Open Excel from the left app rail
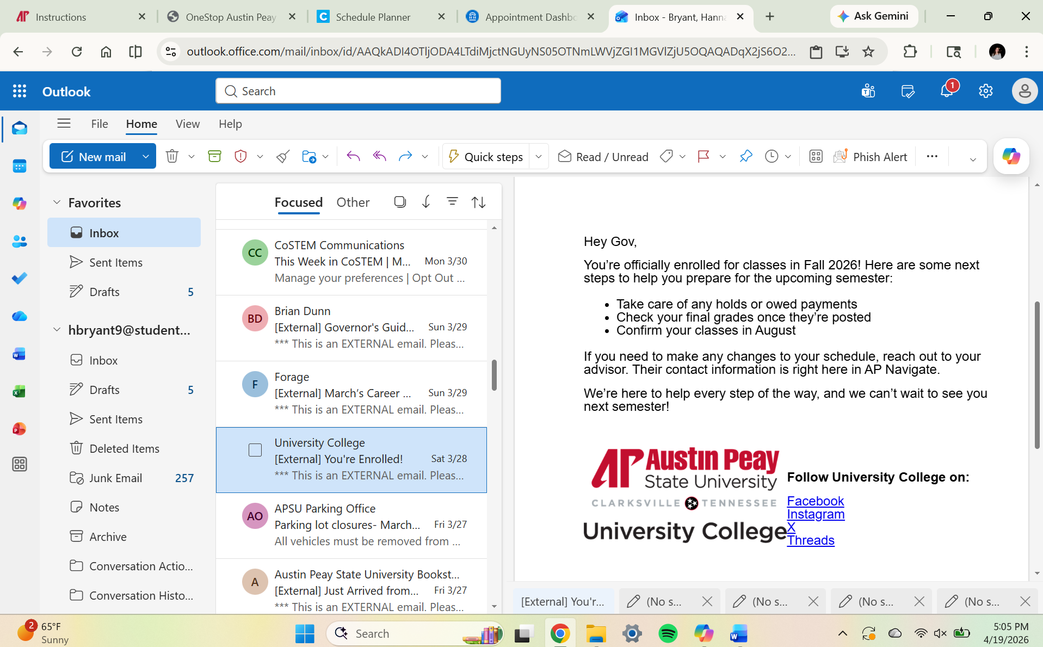The height and width of the screenshot is (647, 1043). (x=20, y=391)
